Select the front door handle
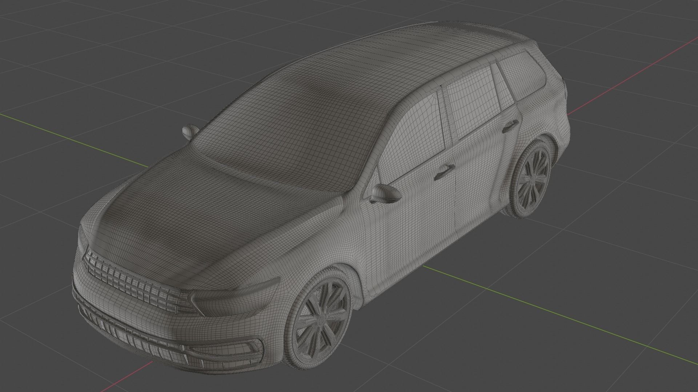698x392 pixels. 444,172
